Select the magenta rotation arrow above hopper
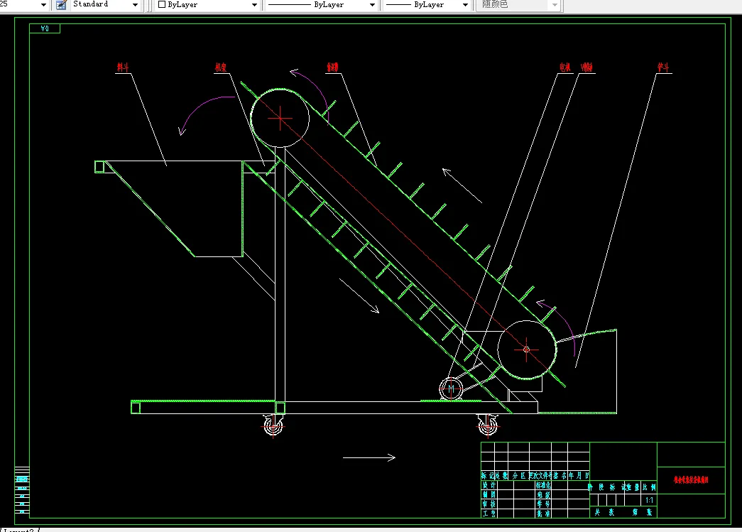The height and width of the screenshot is (532, 742). (206, 115)
